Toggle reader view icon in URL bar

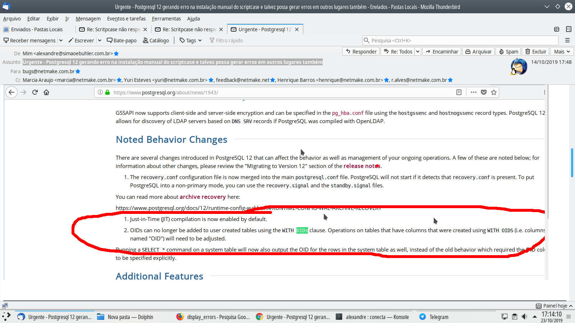[x=459, y=92]
